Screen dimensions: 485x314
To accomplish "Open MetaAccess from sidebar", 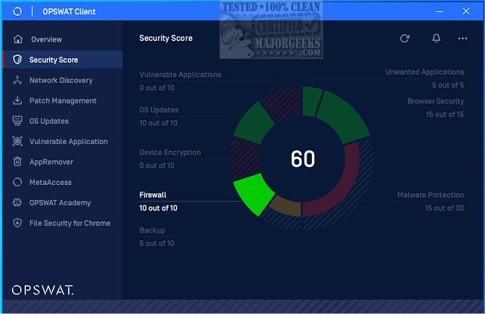I will 63,182.
